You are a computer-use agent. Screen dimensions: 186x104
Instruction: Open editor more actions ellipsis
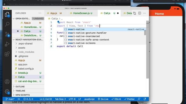[x=144, y=13]
